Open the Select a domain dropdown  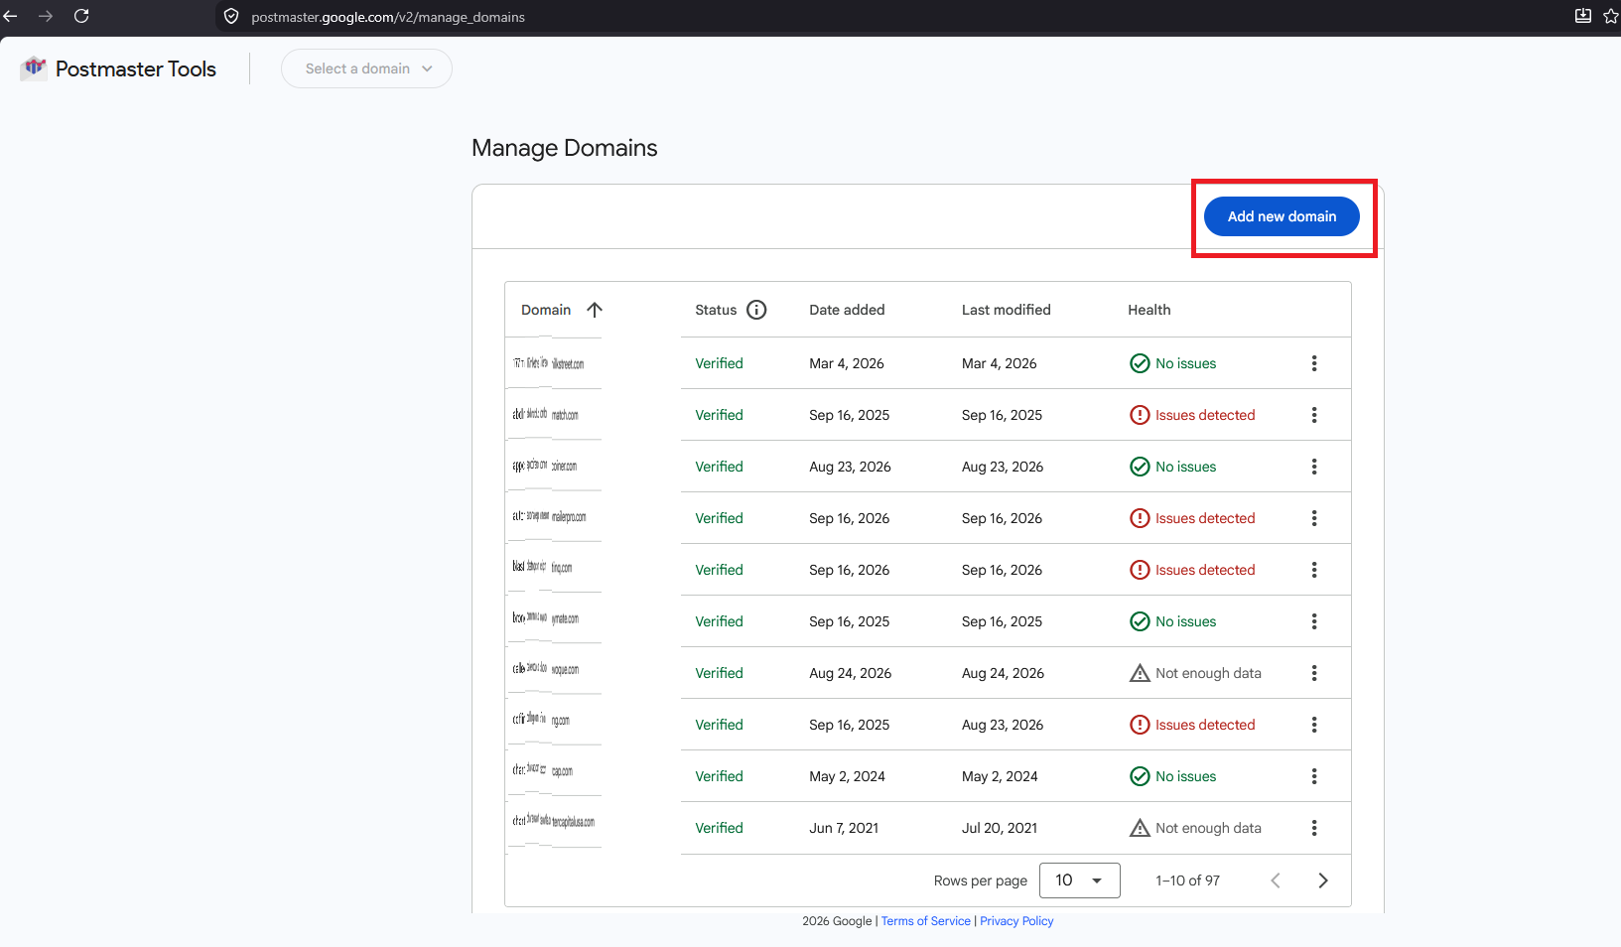tap(366, 68)
